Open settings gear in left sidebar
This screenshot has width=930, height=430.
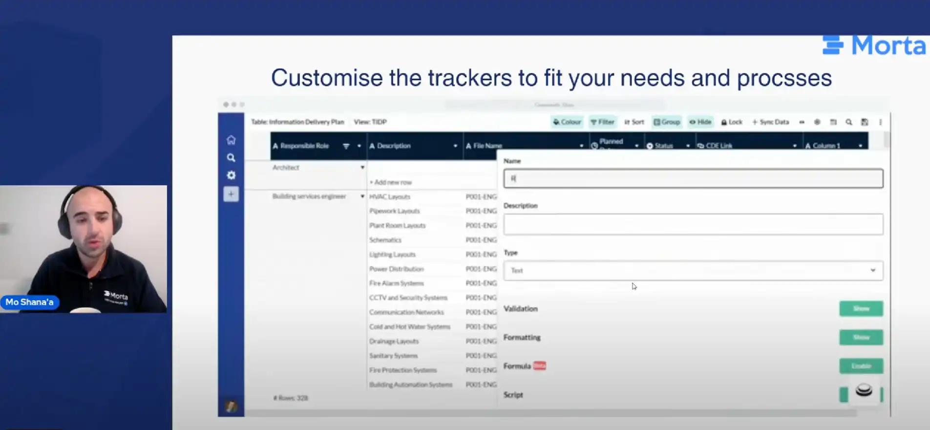coord(231,175)
